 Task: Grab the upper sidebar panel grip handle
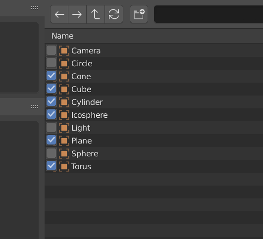pyautogui.click(x=35, y=8)
